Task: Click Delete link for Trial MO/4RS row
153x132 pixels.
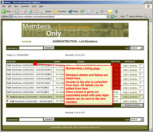Action: (x=134, y=97)
